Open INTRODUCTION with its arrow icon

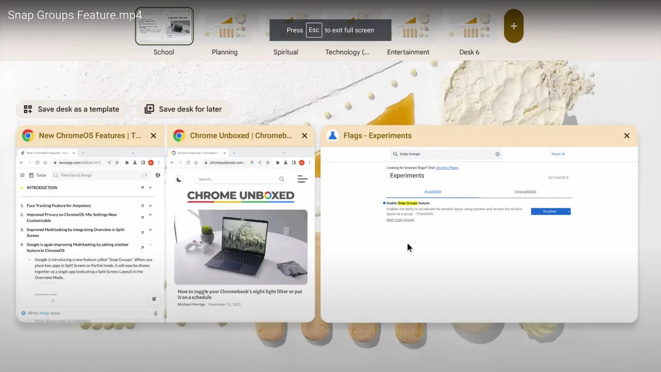point(142,188)
